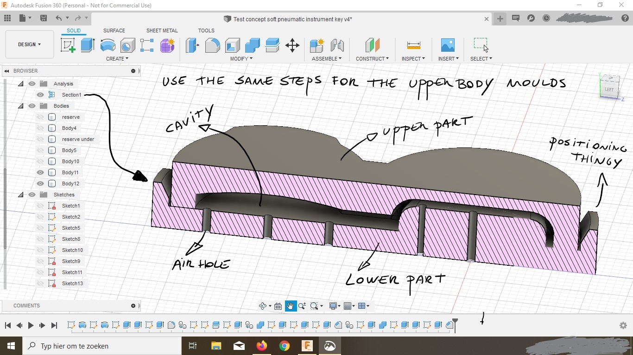
Task: Show the reserve body
Action: pos(40,117)
